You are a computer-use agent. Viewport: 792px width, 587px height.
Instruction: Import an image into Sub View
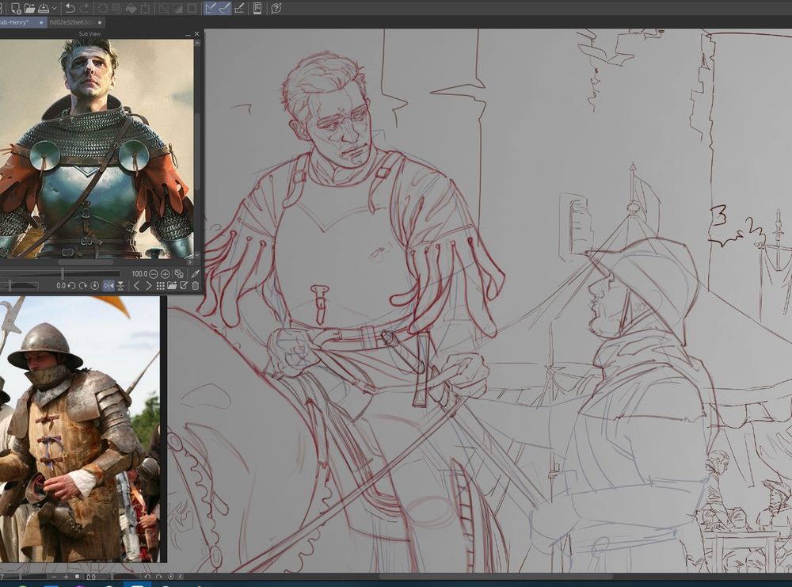tap(172, 286)
